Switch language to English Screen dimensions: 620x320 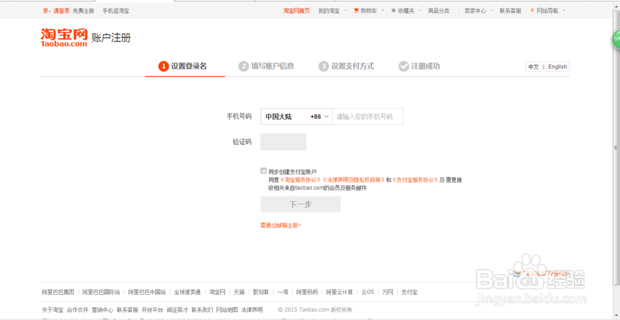(x=557, y=66)
